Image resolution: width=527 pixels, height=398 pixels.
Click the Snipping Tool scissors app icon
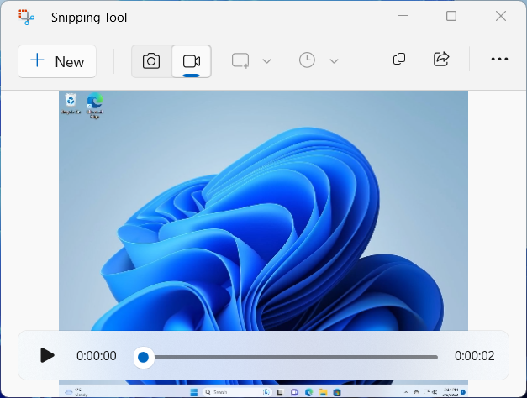click(x=26, y=17)
